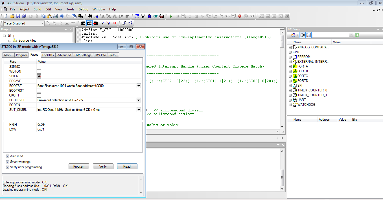The height and width of the screenshot is (200, 383).
Task: Click the Find binoculars icon in toolbar
Action: pos(90,16)
